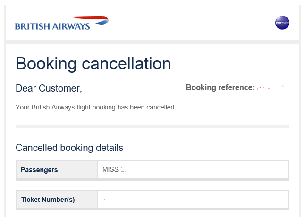Image resolution: width=305 pixels, height=217 pixels.
Task: Click the red speedmarque ribbon graphic
Action: [90, 20]
